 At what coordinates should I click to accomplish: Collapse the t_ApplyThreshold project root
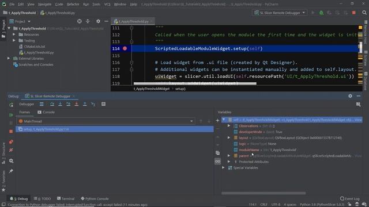(x=9, y=28)
